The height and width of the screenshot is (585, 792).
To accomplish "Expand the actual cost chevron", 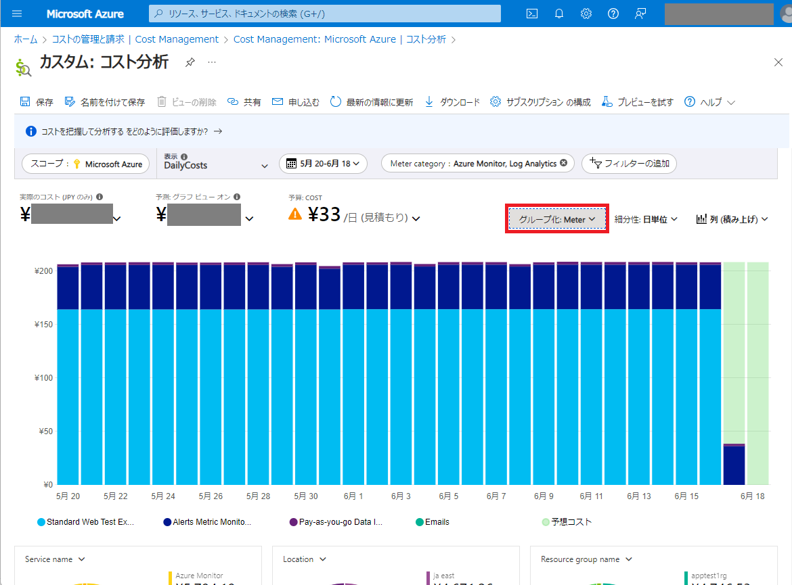I will pos(117,218).
